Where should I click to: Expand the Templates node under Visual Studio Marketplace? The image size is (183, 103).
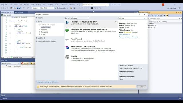coord(40,32)
